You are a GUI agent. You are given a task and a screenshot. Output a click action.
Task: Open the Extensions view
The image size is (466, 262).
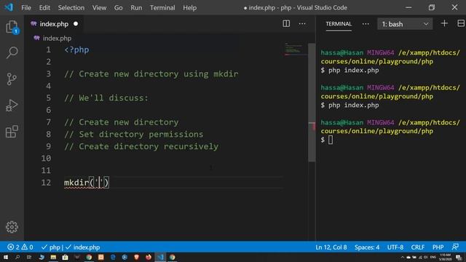pos(12,131)
